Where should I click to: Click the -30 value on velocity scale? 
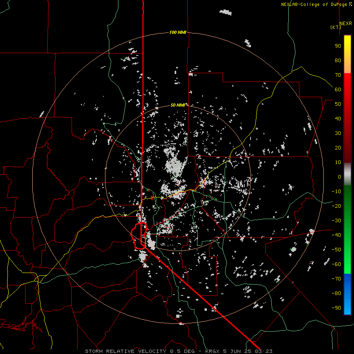(336, 221)
